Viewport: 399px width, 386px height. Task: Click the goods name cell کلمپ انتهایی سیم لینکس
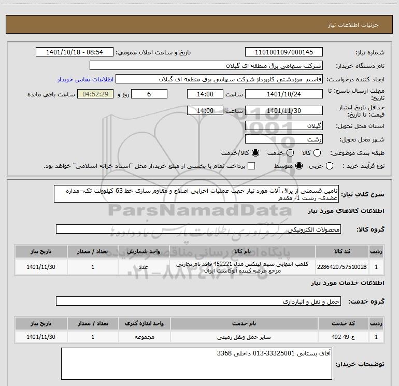[243, 267]
